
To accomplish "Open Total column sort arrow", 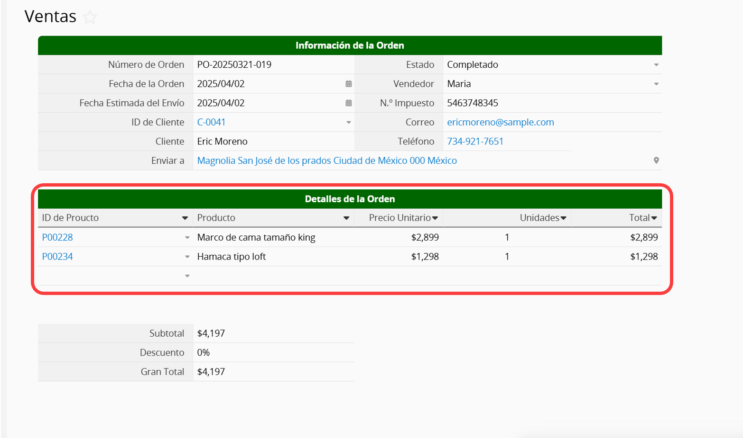I will tap(654, 218).
